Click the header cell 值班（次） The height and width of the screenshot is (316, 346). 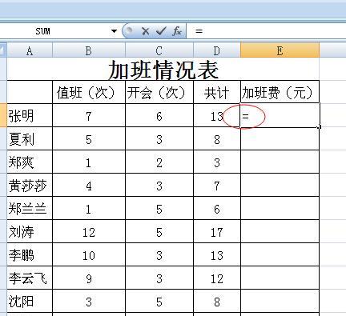(89, 92)
